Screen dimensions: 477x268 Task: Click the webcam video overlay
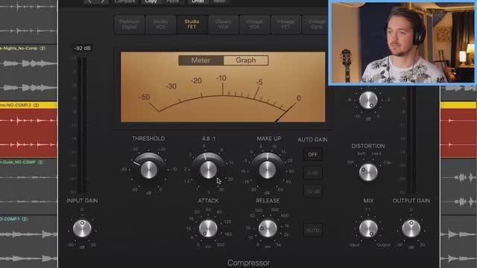click(x=402, y=42)
